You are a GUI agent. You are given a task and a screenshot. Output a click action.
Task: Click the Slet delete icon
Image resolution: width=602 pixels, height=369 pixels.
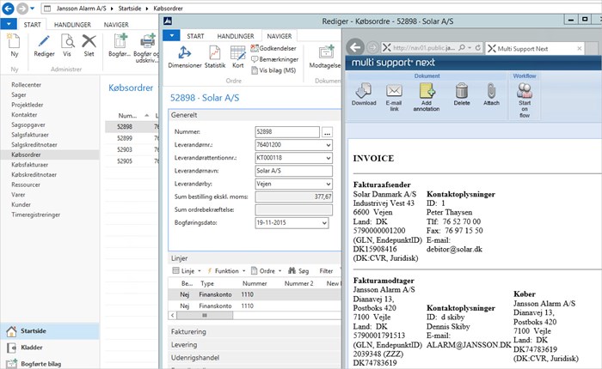point(89,41)
